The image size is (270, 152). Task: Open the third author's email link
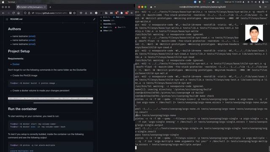point(32,44)
